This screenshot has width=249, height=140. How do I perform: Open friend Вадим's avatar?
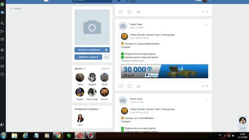tap(80, 92)
